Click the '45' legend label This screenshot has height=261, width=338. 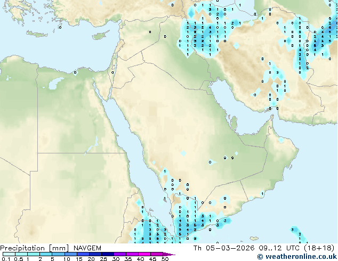(152, 259)
